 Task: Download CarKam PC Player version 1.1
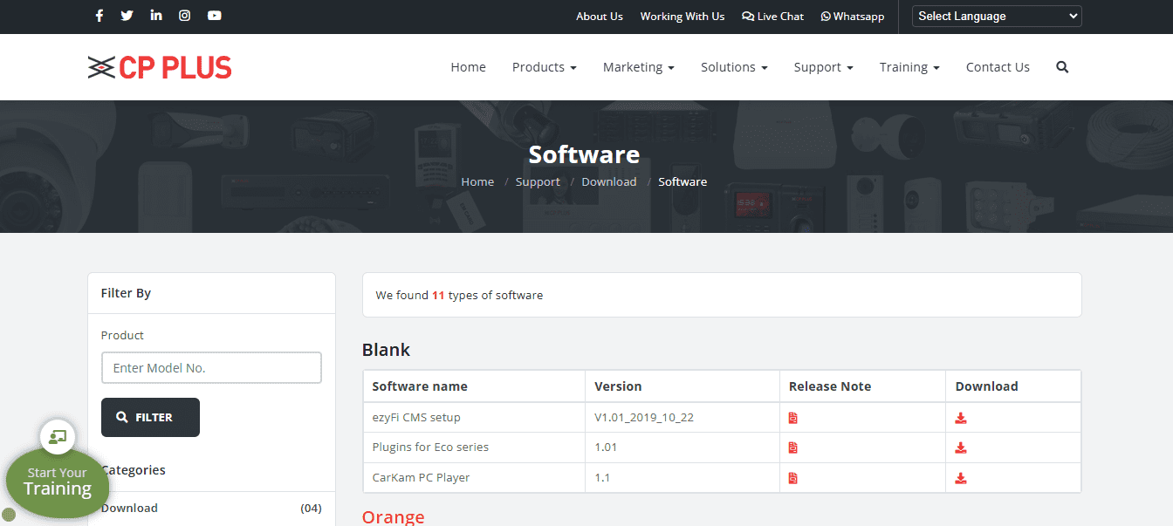tap(961, 477)
